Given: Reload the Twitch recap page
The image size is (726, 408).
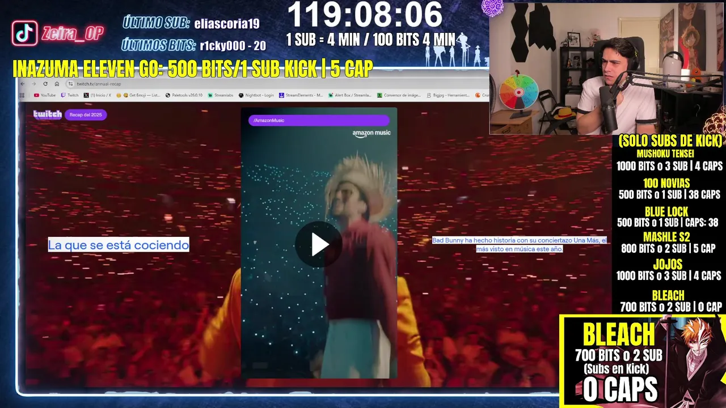Looking at the screenshot, I should pos(45,84).
